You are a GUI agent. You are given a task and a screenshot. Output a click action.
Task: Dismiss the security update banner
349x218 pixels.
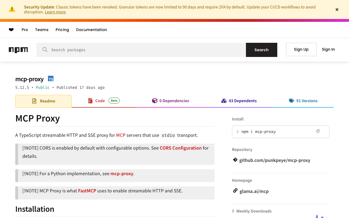[x=337, y=10]
